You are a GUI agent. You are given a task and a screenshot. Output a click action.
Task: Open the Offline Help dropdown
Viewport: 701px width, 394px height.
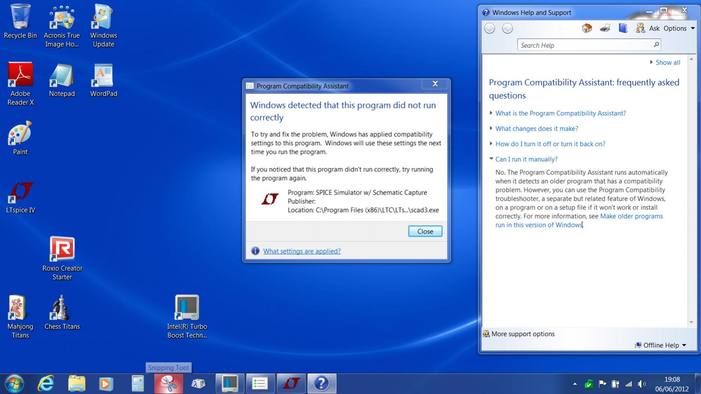[x=661, y=345]
